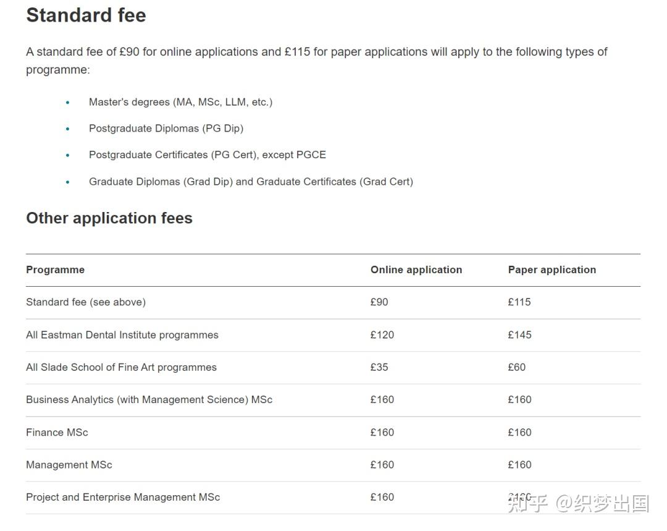Click 'All Slade School of Fine Art programmes'

[x=121, y=367]
